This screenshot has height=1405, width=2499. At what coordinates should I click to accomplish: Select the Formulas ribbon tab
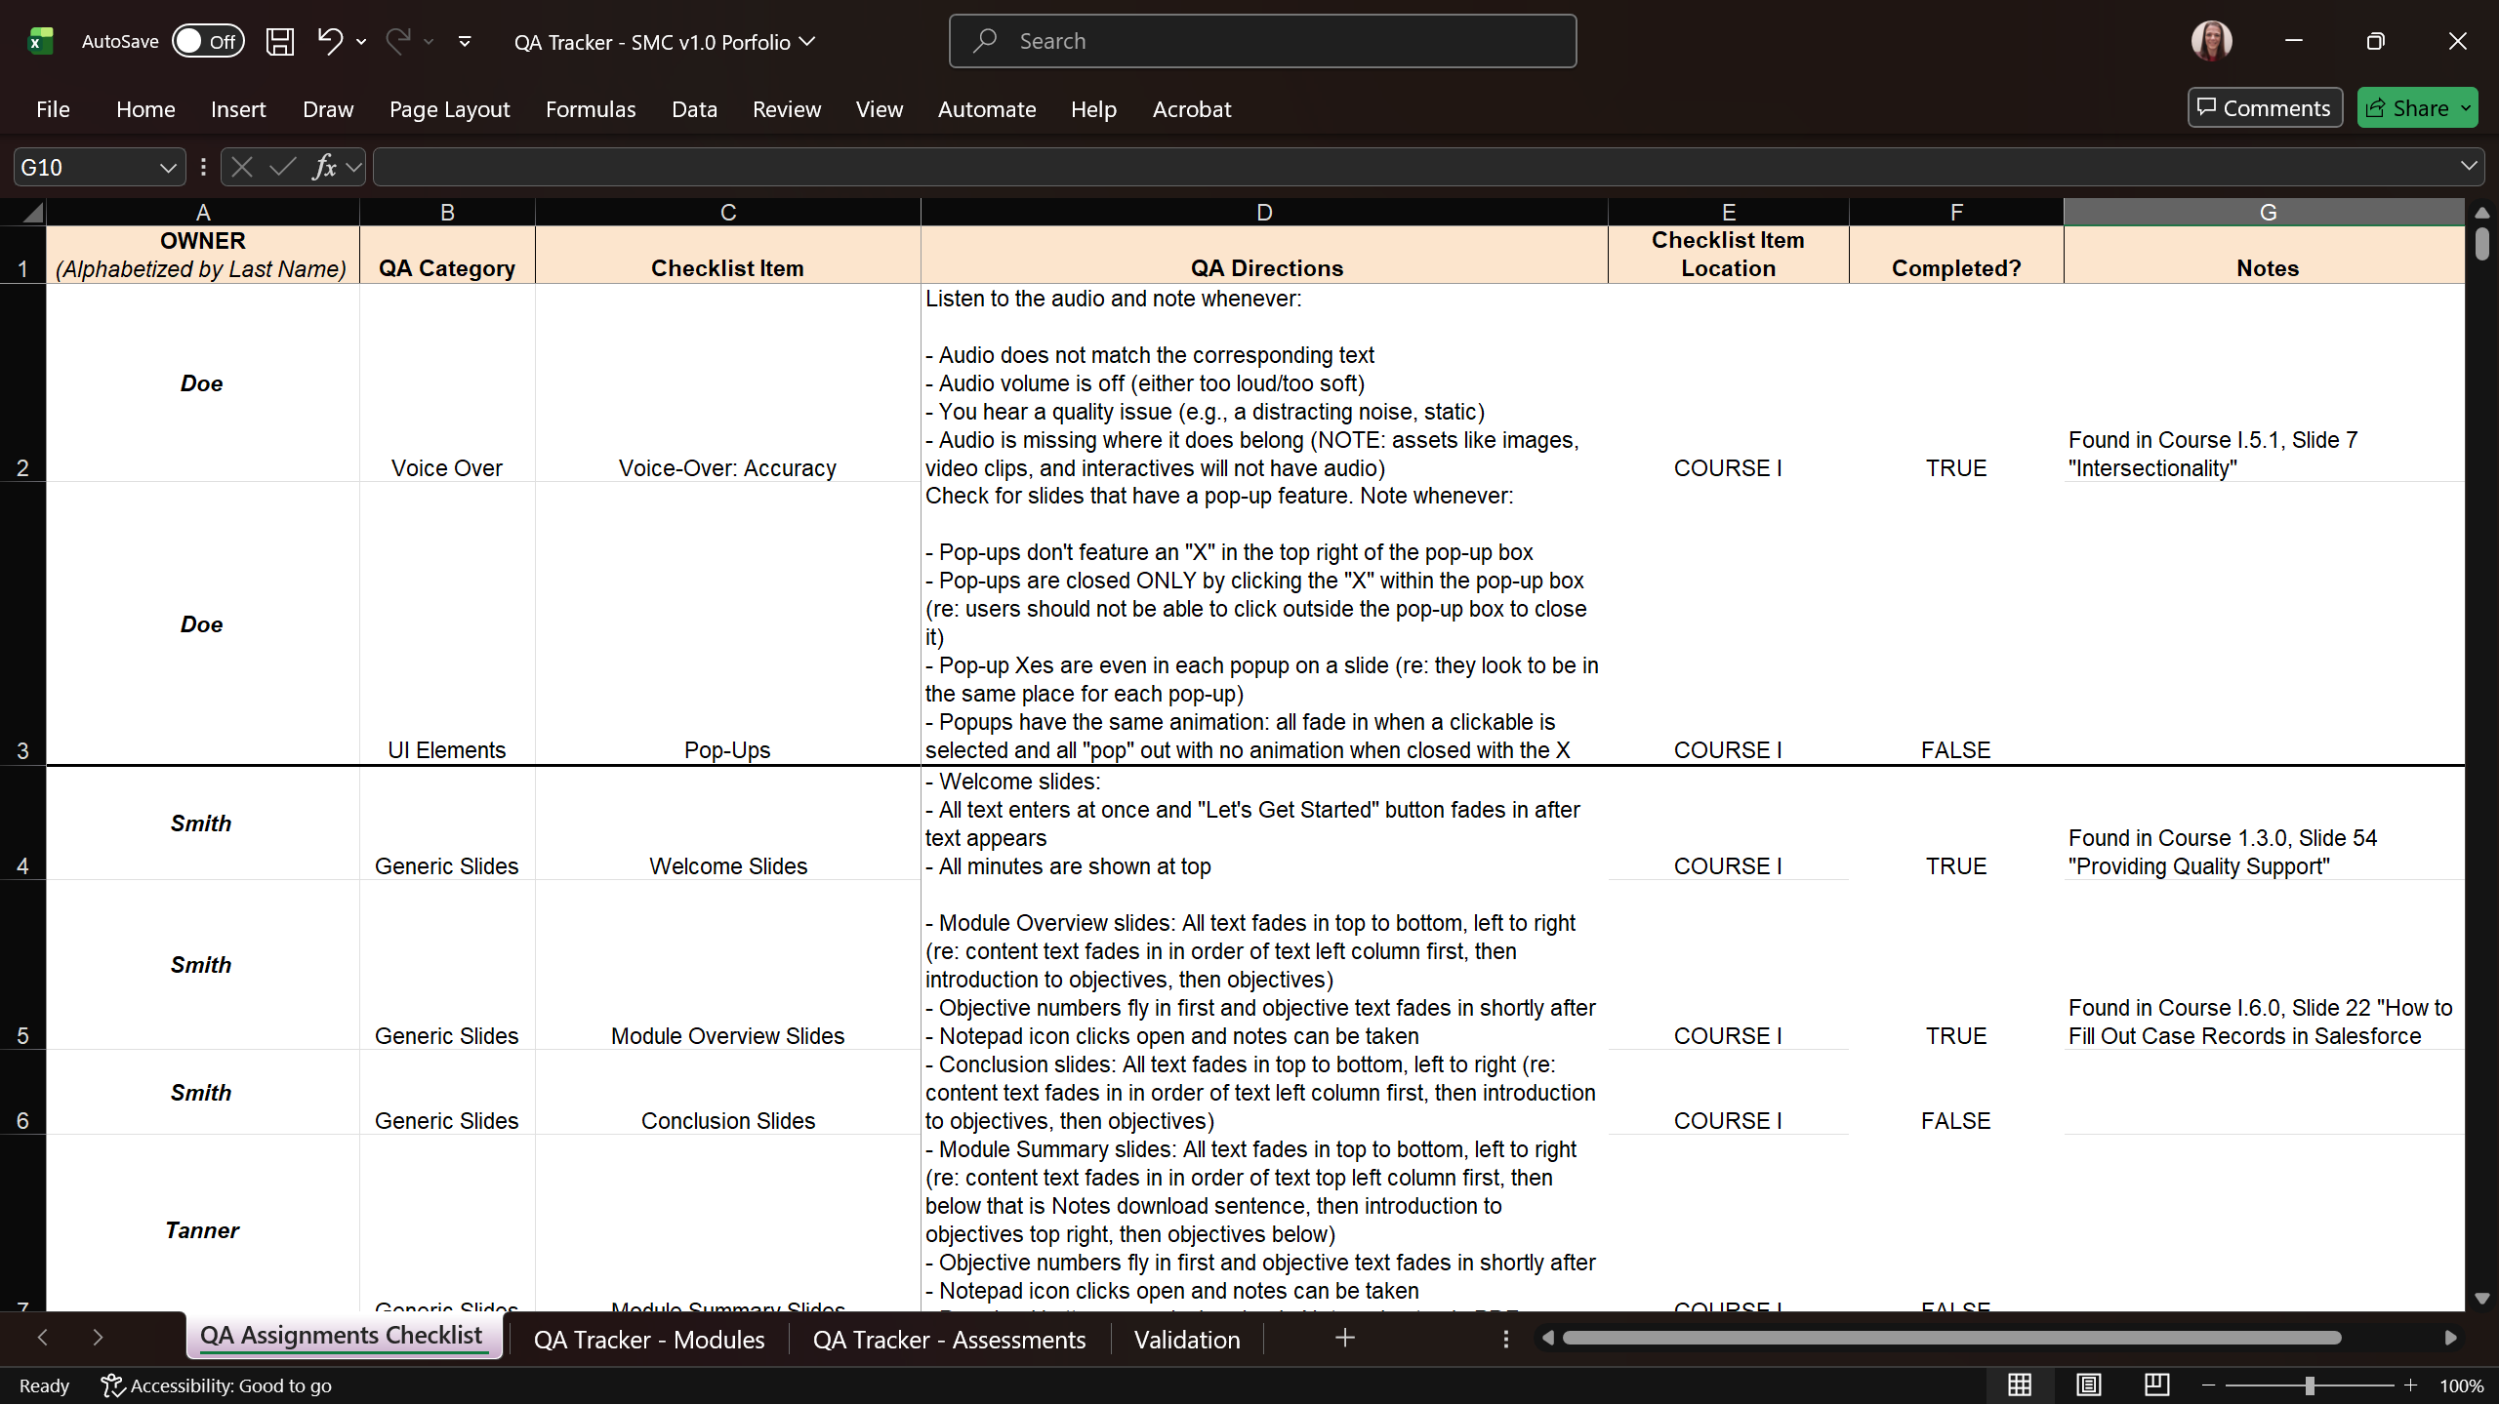tap(591, 109)
